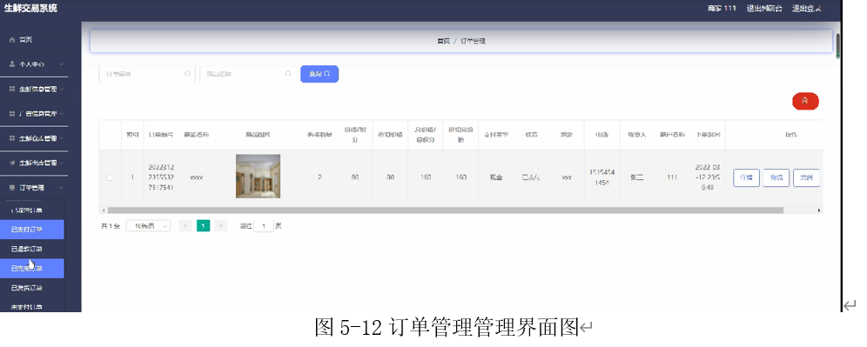Viewport: 867px width, 347px height.
Task: Click the grid icon beside 生鲜信息管理
Action: tap(12, 89)
